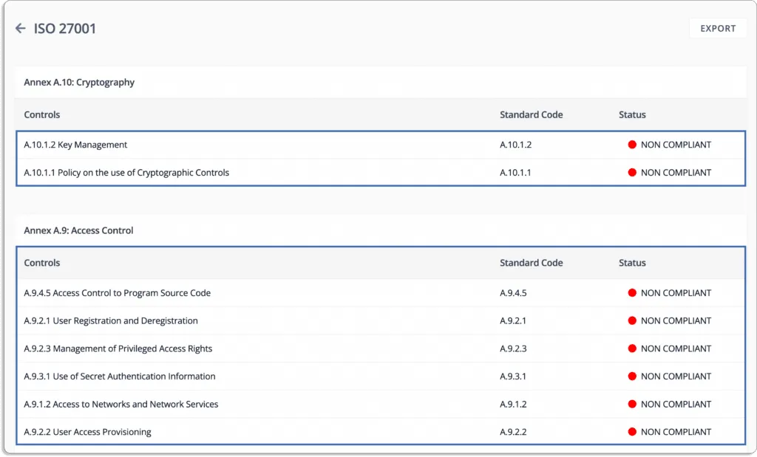This screenshot has width=757, height=457.
Task: Click Status header in Cryptography table
Action: (632, 114)
